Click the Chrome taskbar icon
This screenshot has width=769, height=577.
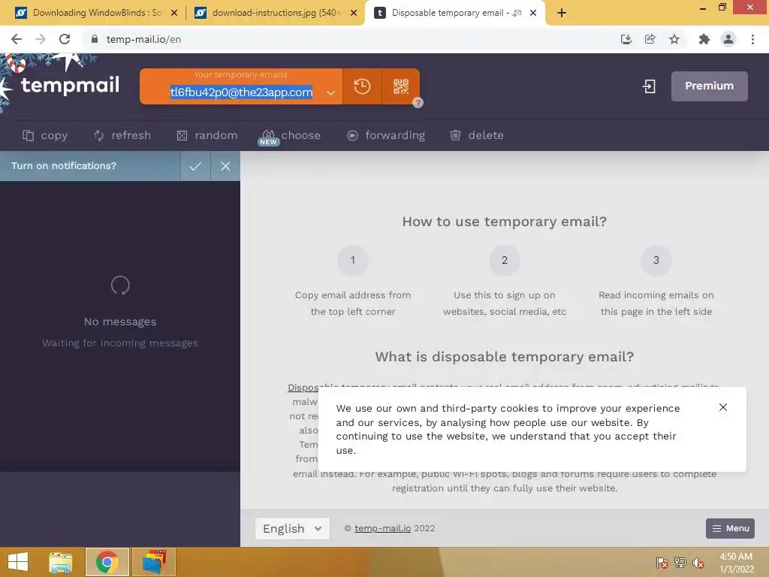tap(107, 562)
